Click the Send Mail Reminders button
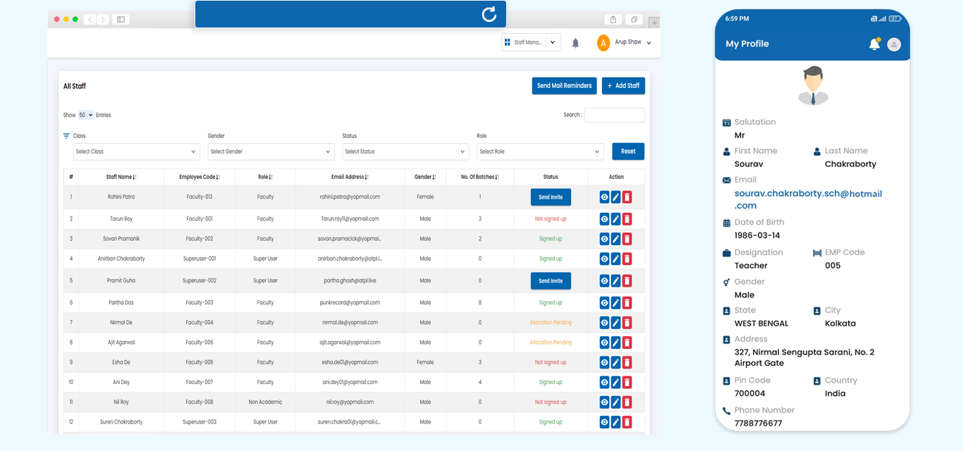963x451 pixels. 564,86
